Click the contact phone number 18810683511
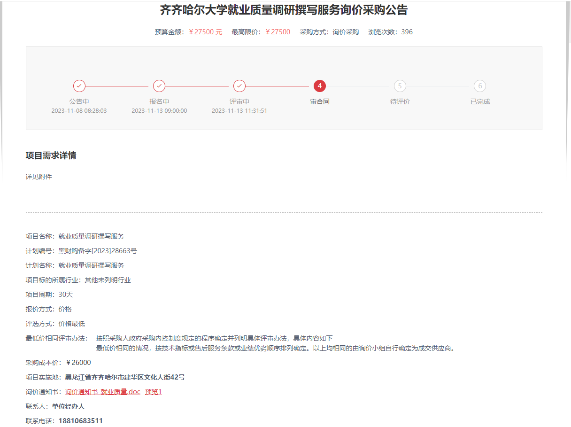The width and height of the screenshot is (571, 427). (x=80, y=421)
